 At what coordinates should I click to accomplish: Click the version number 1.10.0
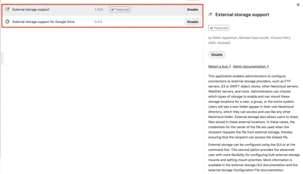pos(99,9)
